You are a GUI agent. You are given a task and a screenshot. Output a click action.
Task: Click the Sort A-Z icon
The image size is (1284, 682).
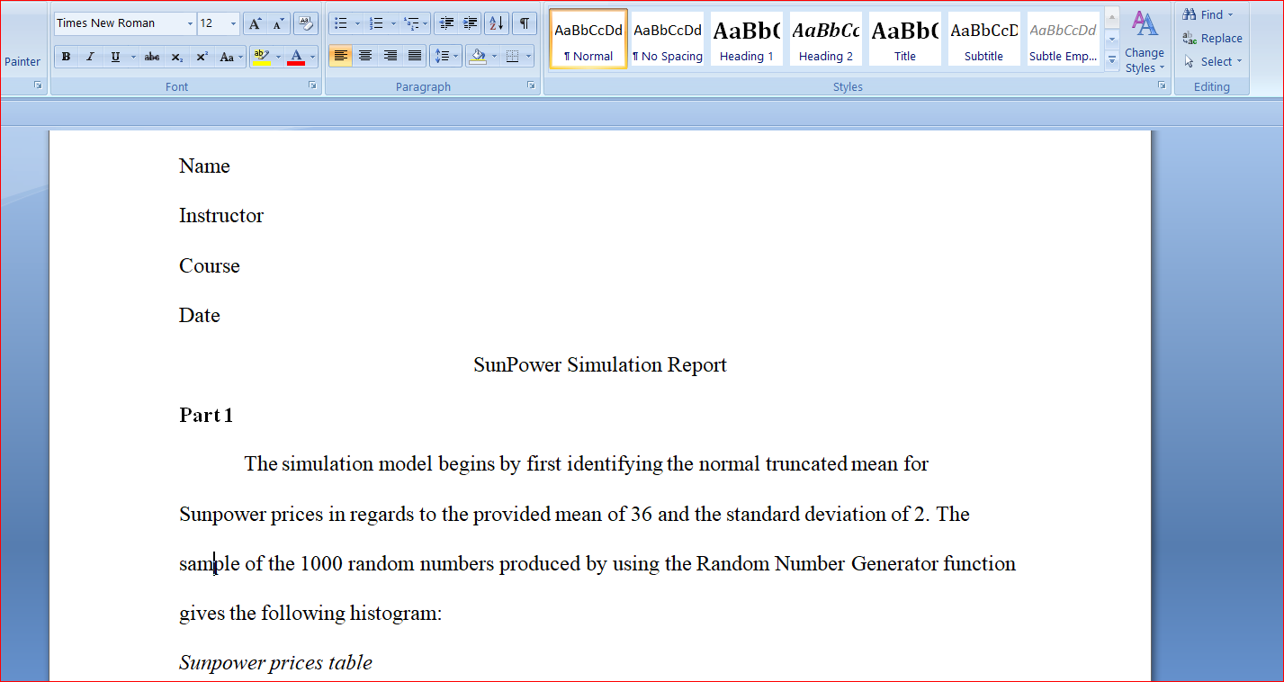[496, 23]
